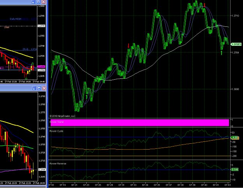The height and width of the screenshot is (188, 243).
Task: Click the 07:43 time axis label
Action: click(227, 185)
